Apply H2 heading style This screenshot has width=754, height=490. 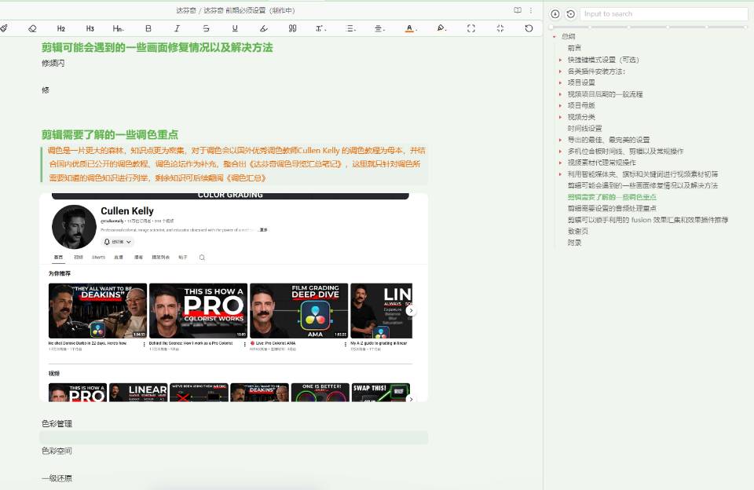61,28
